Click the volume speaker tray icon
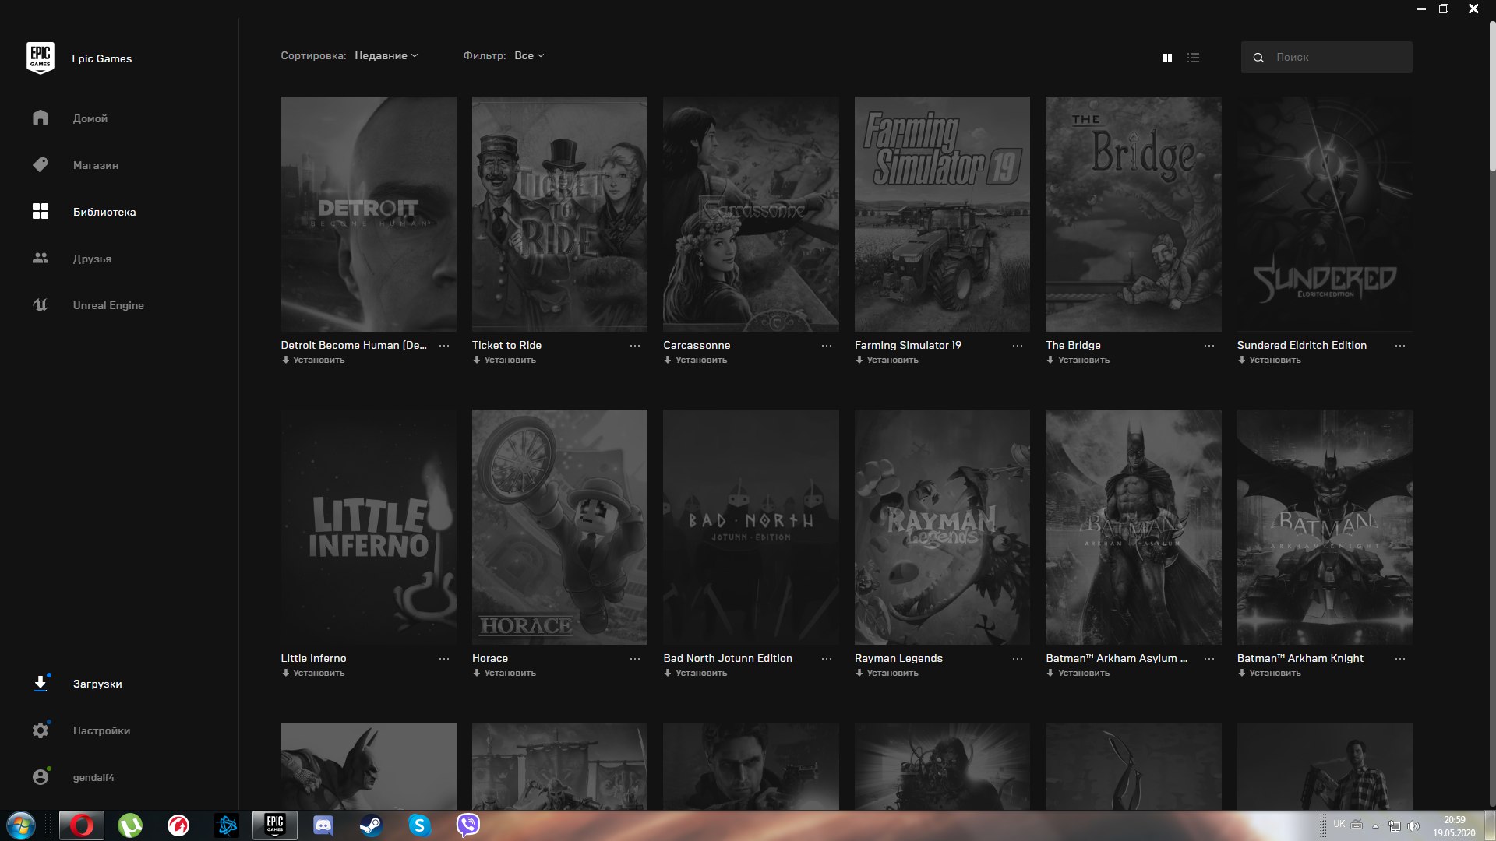This screenshot has height=841, width=1496. [1413, 825]
